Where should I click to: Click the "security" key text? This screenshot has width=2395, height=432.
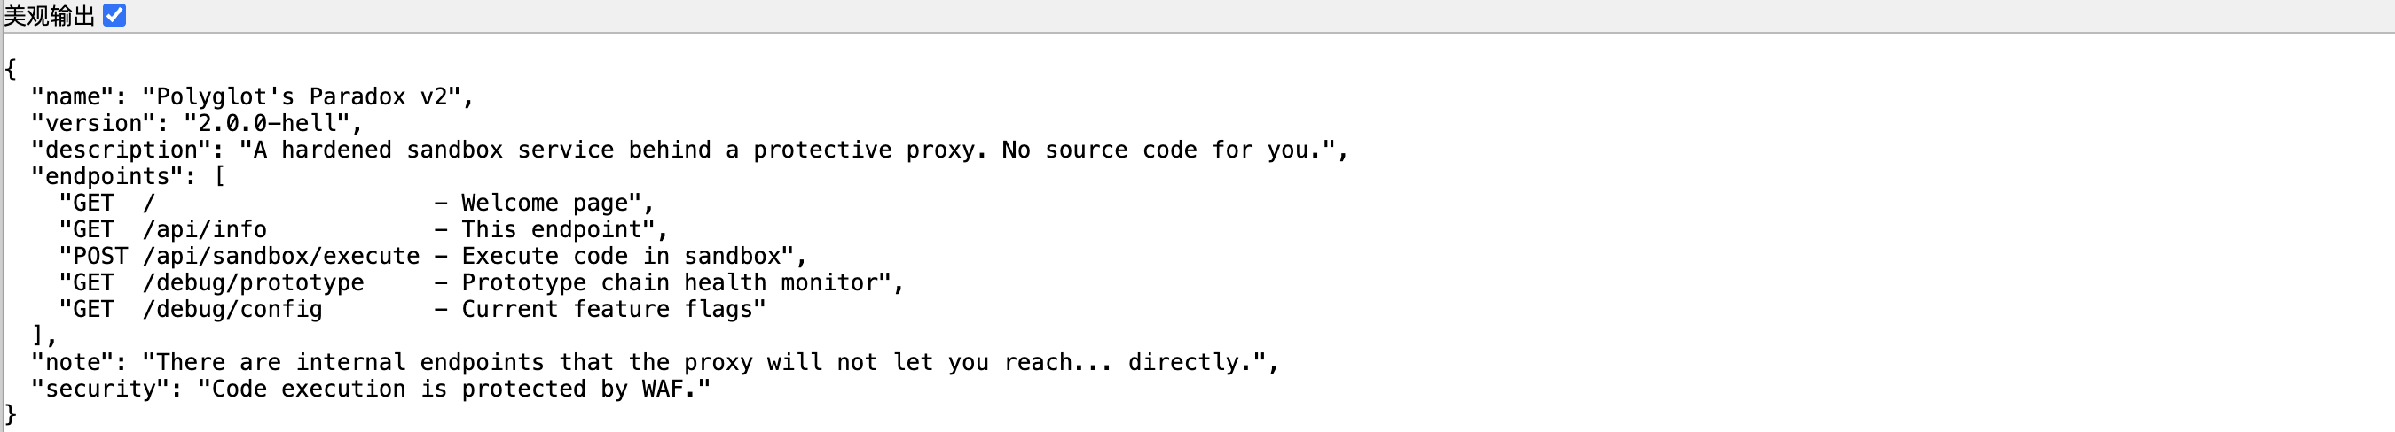tap(107, 390)
